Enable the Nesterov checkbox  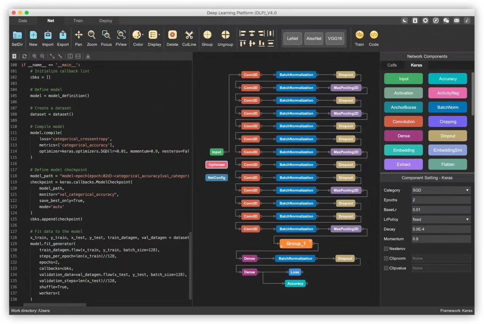click(386, 249)
